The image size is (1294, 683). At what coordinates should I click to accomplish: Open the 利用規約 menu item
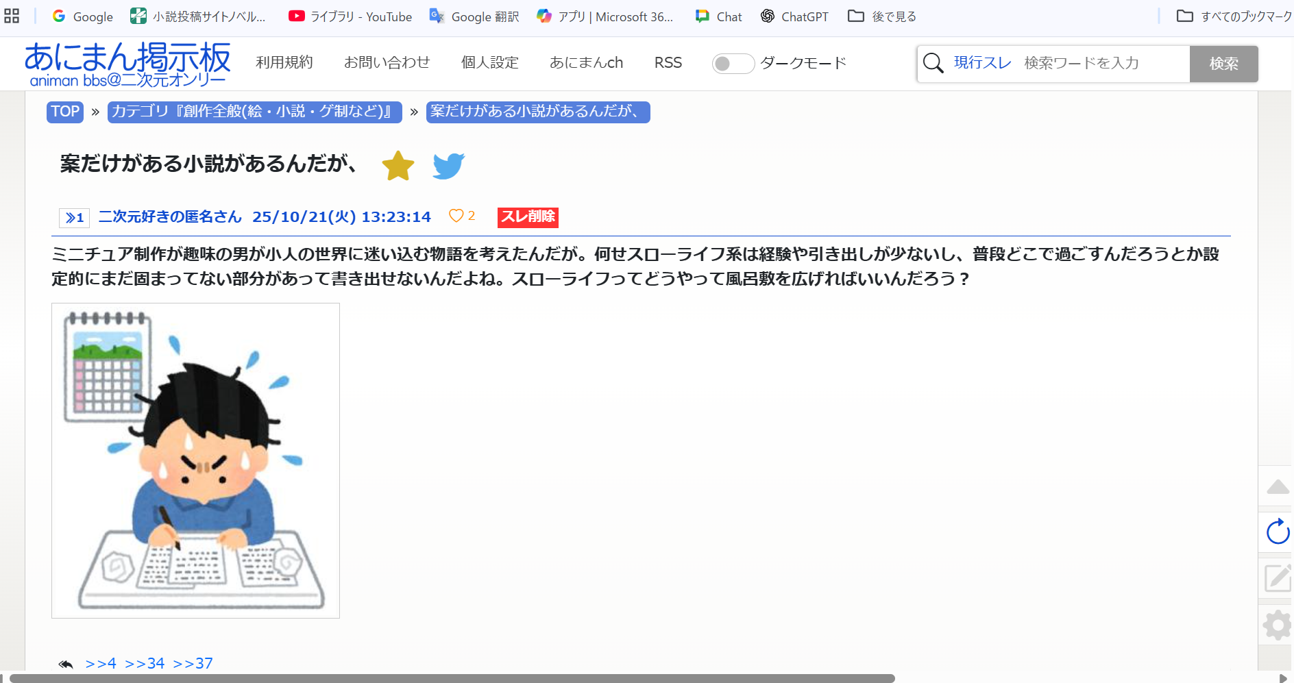click(x=284, y=63)
